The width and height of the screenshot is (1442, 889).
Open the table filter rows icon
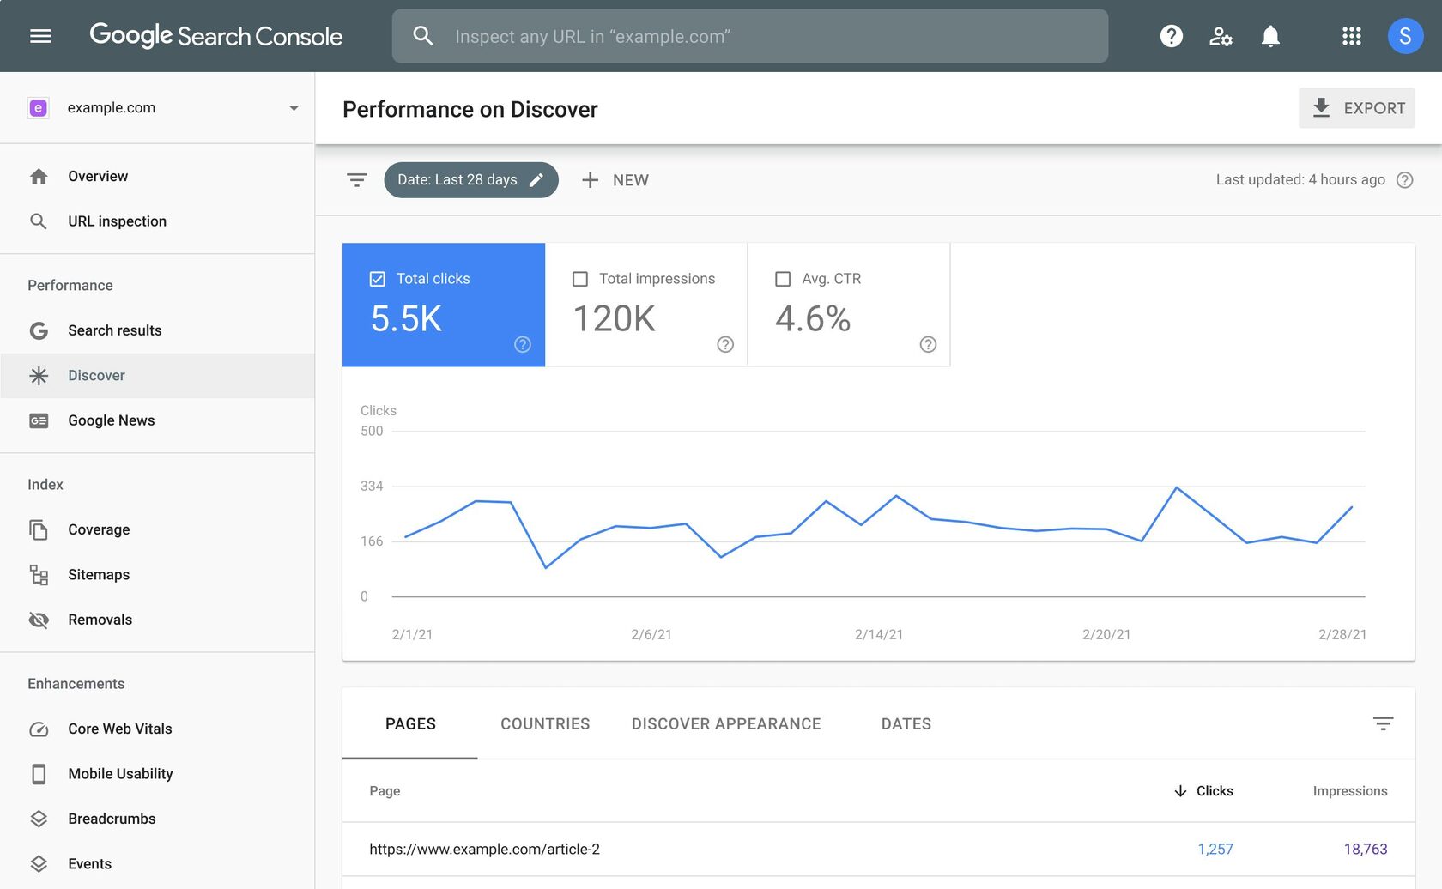coord(1383,723)
